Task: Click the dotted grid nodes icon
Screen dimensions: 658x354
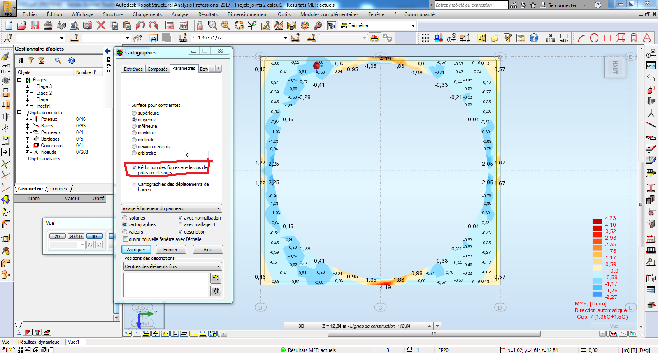Action: coord(425,38)
